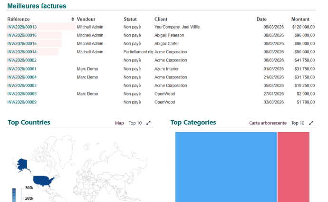Open the Map view selector for Top Countries
This screenshot has width=328, height=202.
119,123
